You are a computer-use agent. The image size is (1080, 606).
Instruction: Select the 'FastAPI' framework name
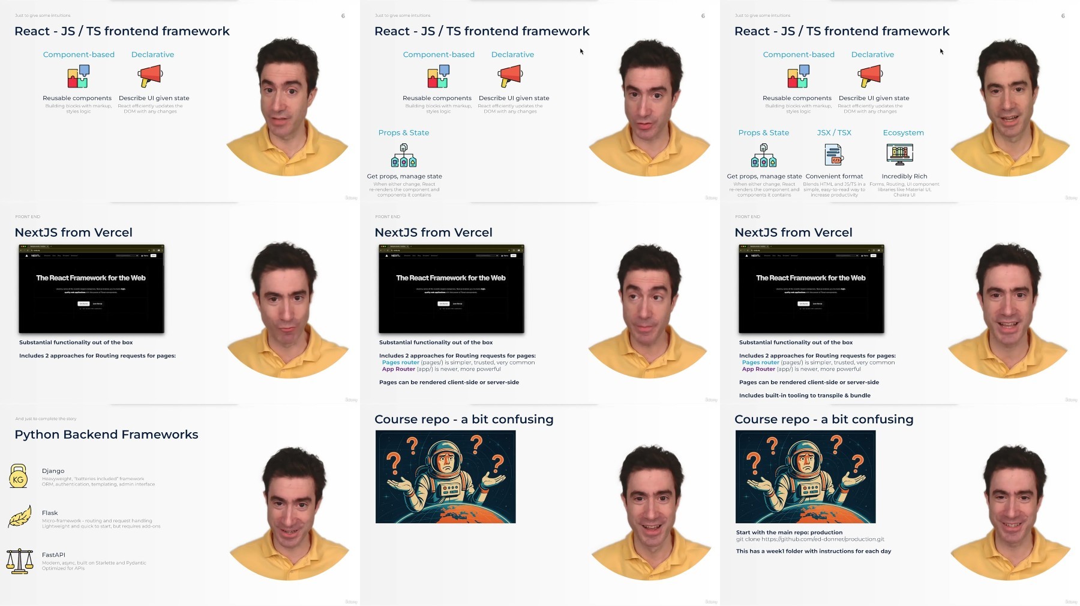click(x=53, y=555)
